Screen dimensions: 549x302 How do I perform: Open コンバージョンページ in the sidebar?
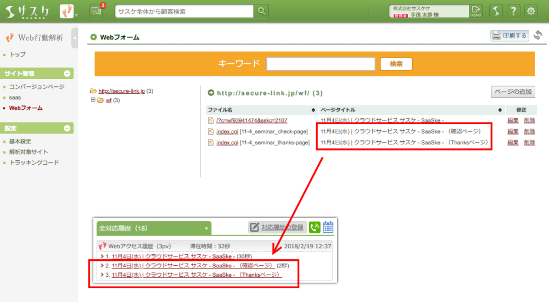[x=37, y=87]
